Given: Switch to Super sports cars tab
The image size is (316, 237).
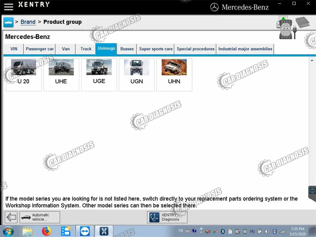Looking at the screenshot, I should click(155, 49).
